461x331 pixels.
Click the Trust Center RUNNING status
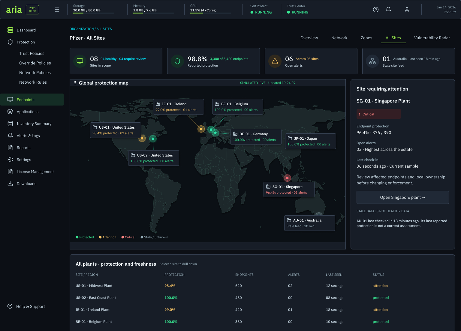(x=298, y=12)
